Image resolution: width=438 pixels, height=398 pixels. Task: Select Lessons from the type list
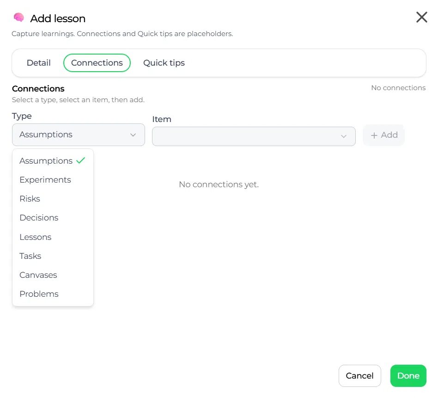coord(53,237)
